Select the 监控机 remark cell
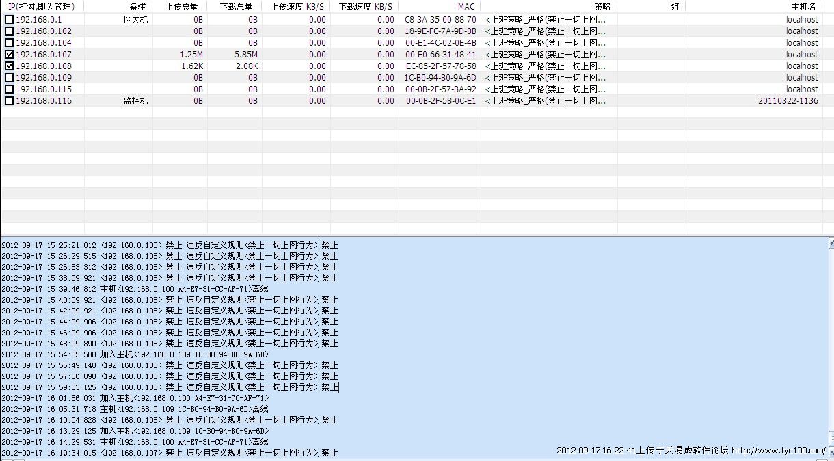 (x=135, y=101)
